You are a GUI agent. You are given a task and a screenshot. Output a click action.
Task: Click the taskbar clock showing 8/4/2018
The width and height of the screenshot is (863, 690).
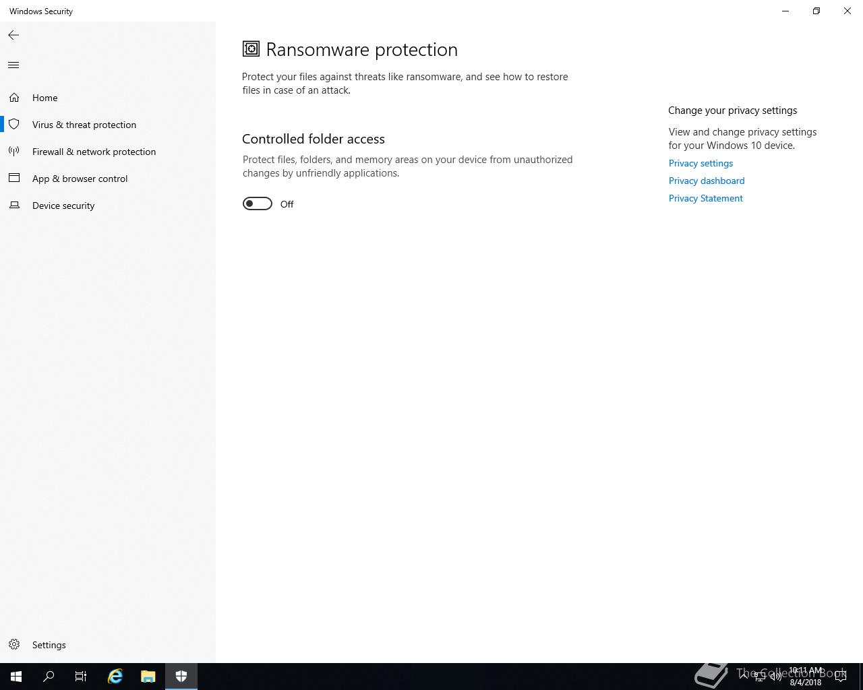[x=806, y=677]
